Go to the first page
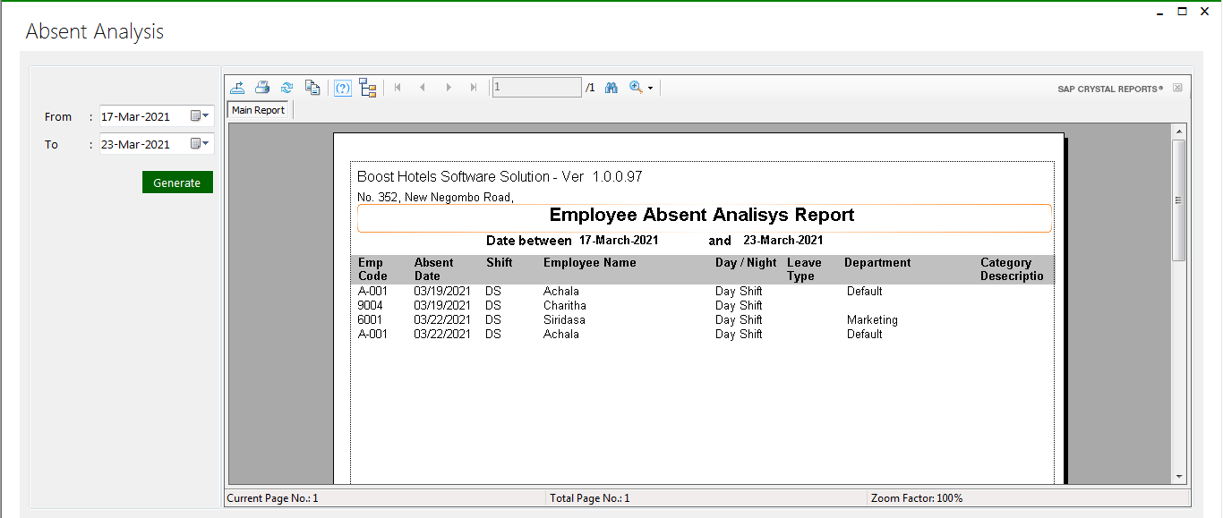1223x518 pixels. [x=398, y=88]
